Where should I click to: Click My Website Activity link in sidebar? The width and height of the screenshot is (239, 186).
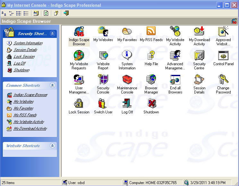29,122
